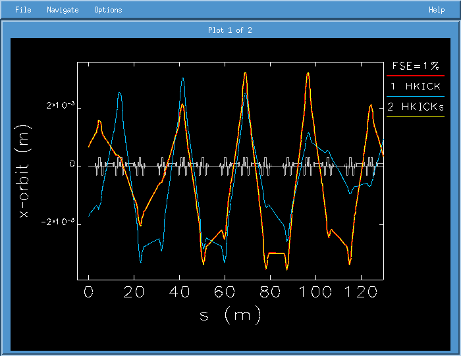Click the red legend line sample
Screen dimensions: 461x356
[x=416, y=76]
